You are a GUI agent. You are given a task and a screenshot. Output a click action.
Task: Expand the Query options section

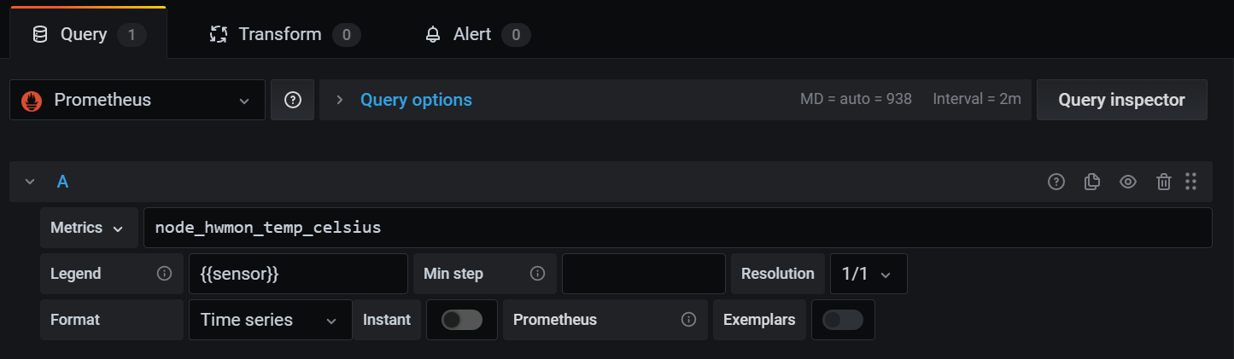[415, 100]
